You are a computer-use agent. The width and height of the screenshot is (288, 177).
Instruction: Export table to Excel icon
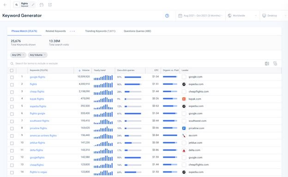(x=267, y=64)
